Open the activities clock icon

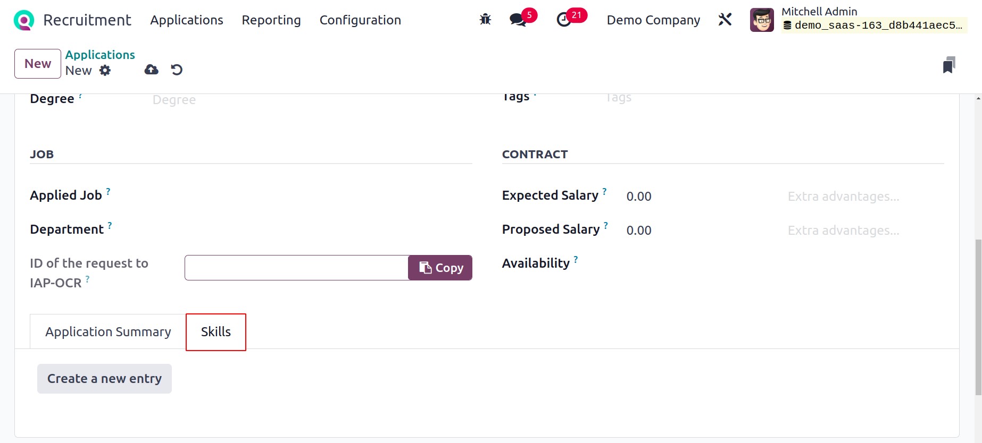coord(564,20)
